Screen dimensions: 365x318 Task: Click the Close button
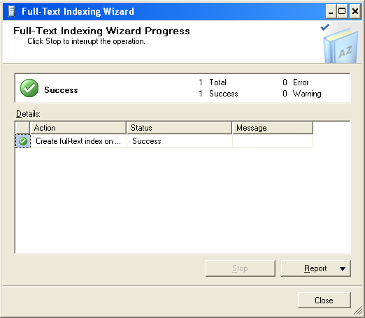coord(324,301)
